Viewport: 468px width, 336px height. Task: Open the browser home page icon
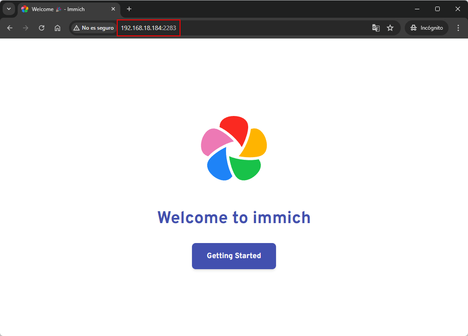click(x=58, y=28)
